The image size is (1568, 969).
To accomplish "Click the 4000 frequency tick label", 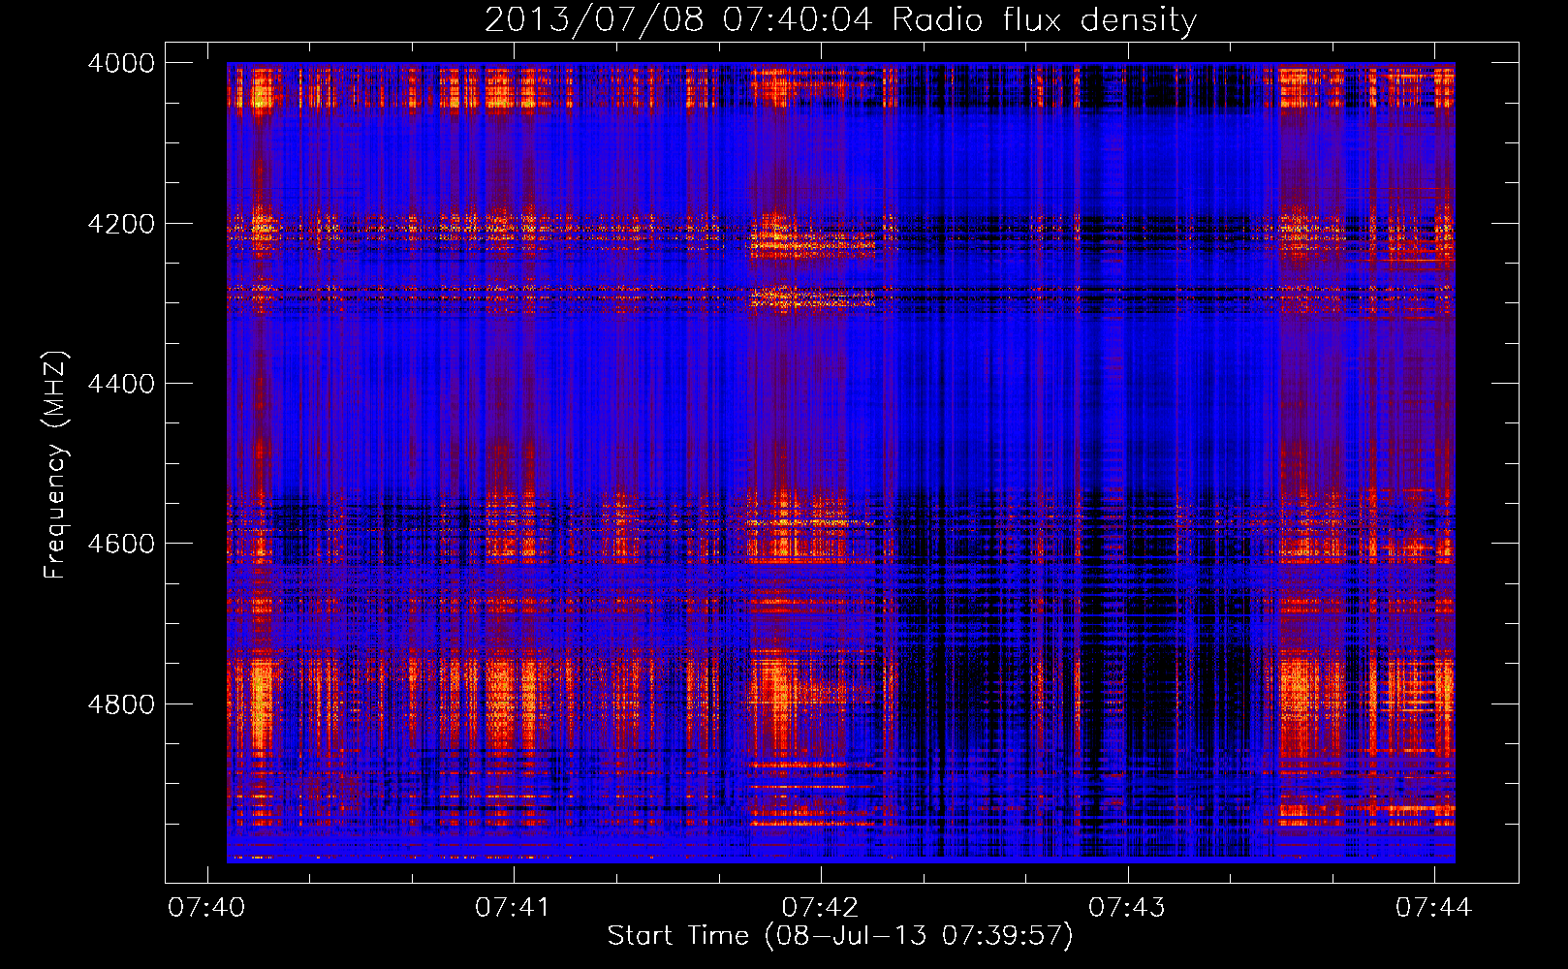I will pos(121,63).
